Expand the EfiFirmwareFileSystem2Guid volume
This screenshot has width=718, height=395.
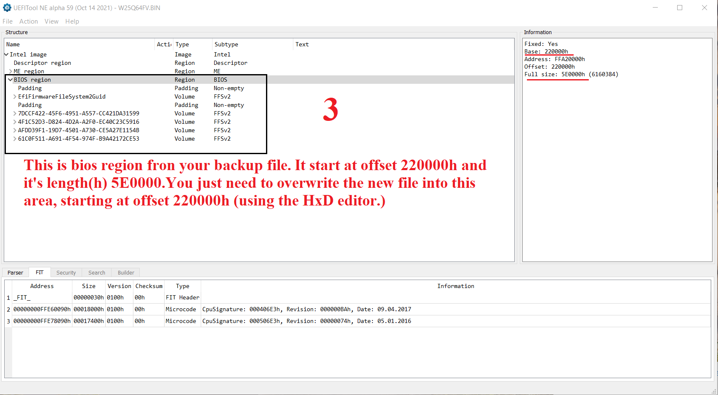(15, 96)
